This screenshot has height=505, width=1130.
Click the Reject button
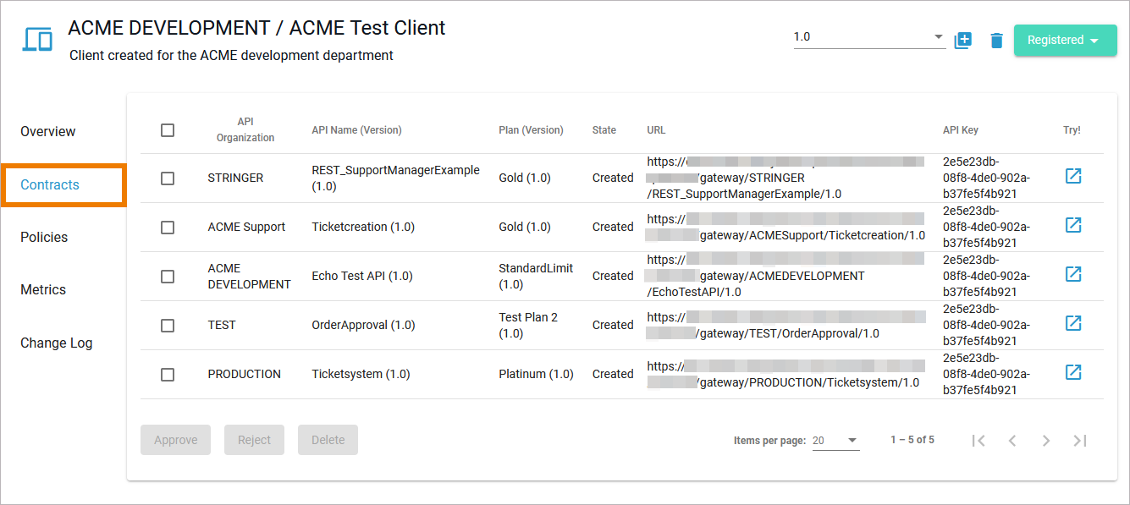point(254,440)
